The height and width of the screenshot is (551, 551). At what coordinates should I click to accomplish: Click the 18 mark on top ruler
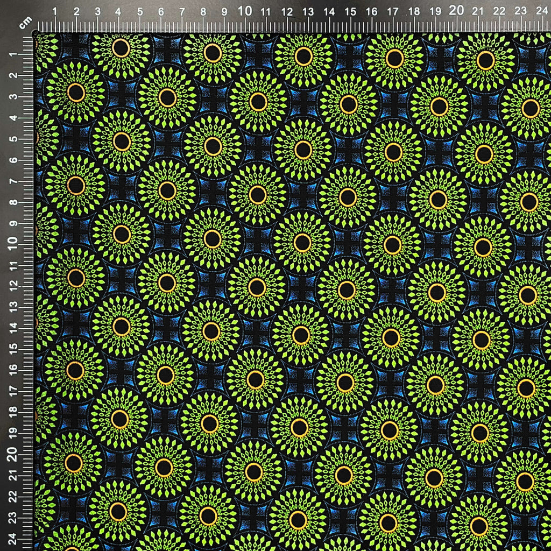pyautogui.click(x=414, y=12)
